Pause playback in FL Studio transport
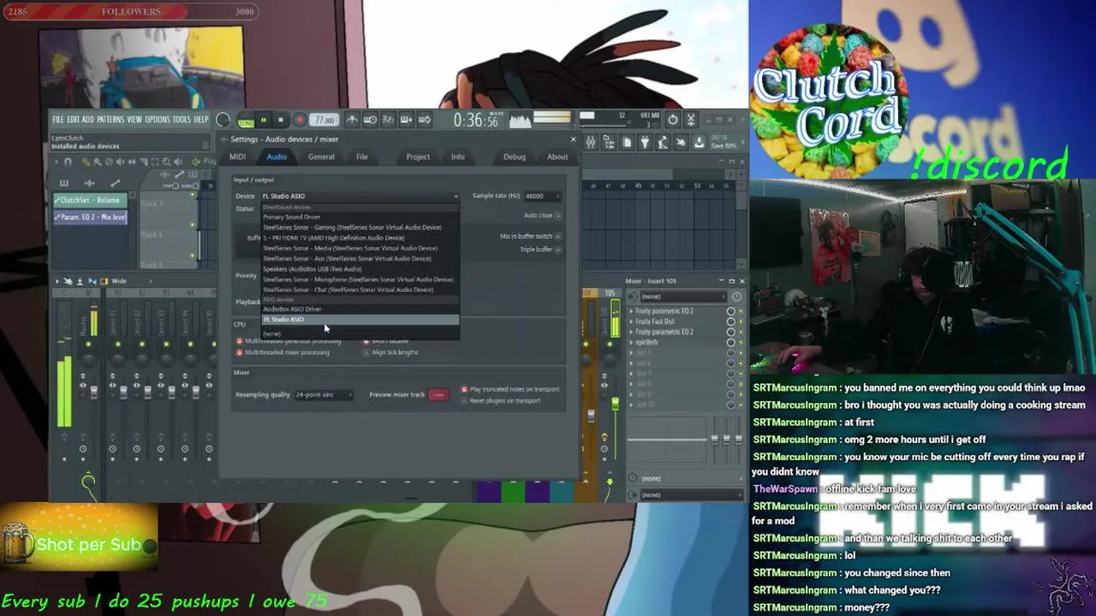This screenshot has height=616, width=1096. tap(264, 121)
